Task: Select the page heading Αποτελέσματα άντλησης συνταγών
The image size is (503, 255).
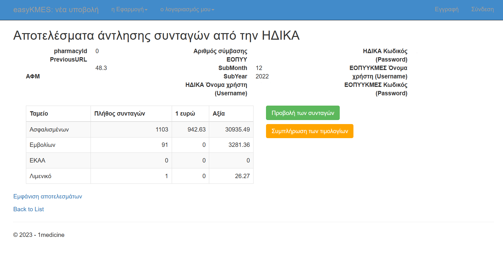Action: pyautogui.click(x=156, y=35)
